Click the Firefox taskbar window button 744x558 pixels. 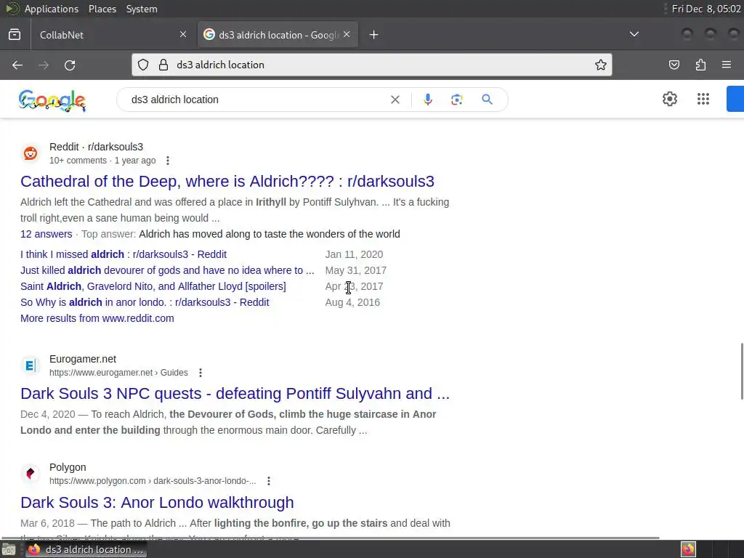(x=86, y=549)
